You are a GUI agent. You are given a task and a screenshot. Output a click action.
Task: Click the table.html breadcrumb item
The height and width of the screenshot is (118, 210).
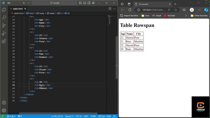point(17,13)
